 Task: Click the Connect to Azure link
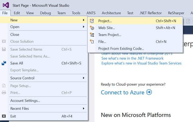(x=123, y=92)
